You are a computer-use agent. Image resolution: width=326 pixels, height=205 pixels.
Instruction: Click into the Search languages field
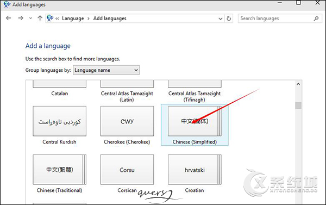[x=280, y=18]
